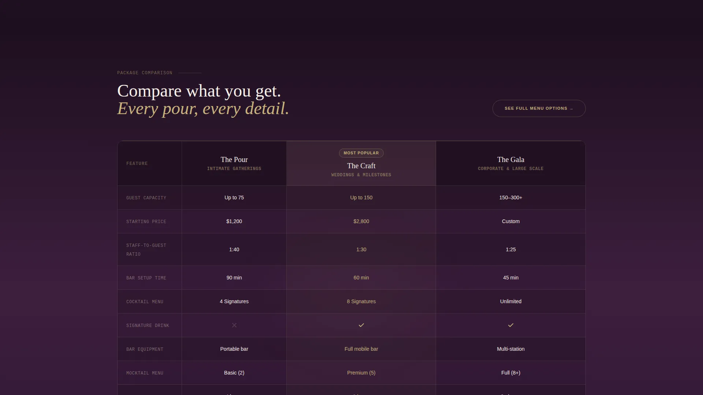Click the Starting Price row label
Viewport: 703px width, 395px height.
[x=146, y=222]
